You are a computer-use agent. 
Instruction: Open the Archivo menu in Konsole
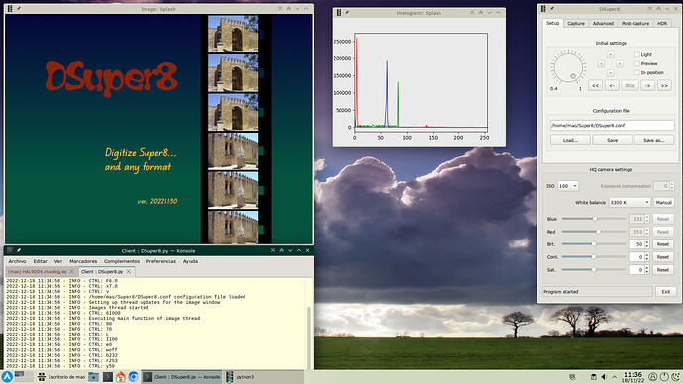[17, 261]
